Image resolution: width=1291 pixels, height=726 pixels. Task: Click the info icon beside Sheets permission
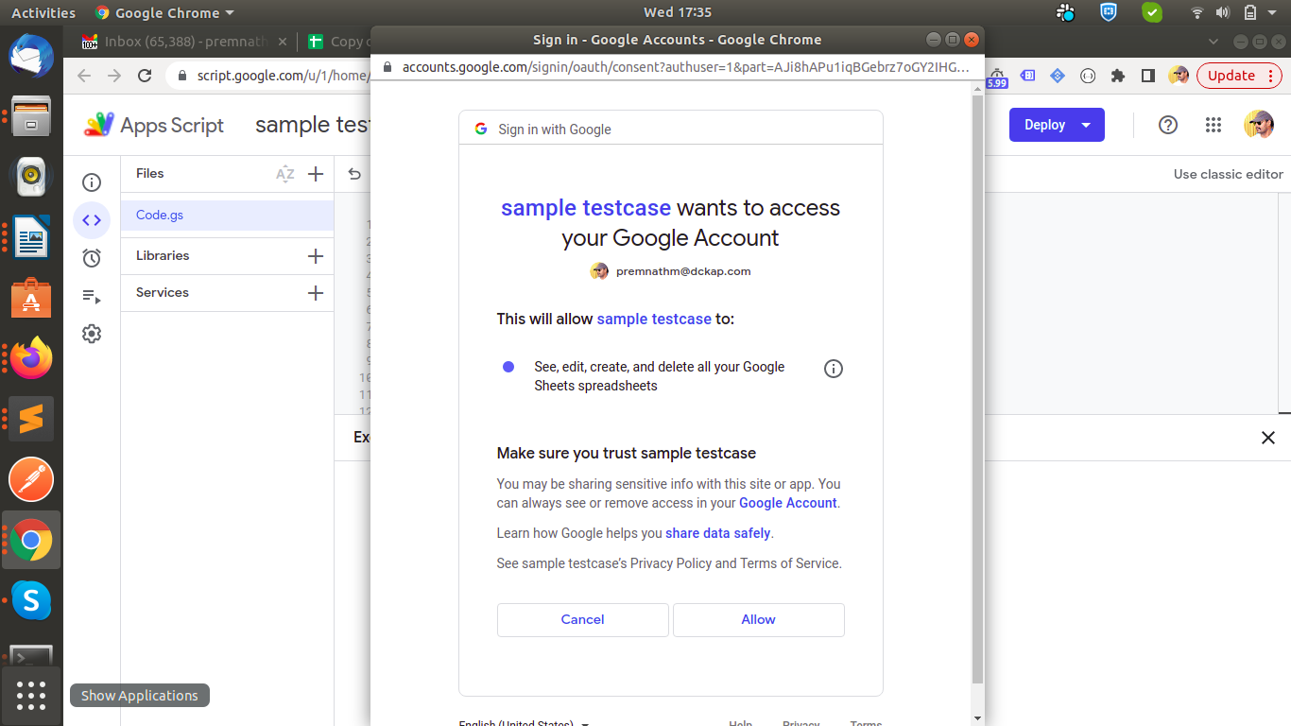coord(834,369)
